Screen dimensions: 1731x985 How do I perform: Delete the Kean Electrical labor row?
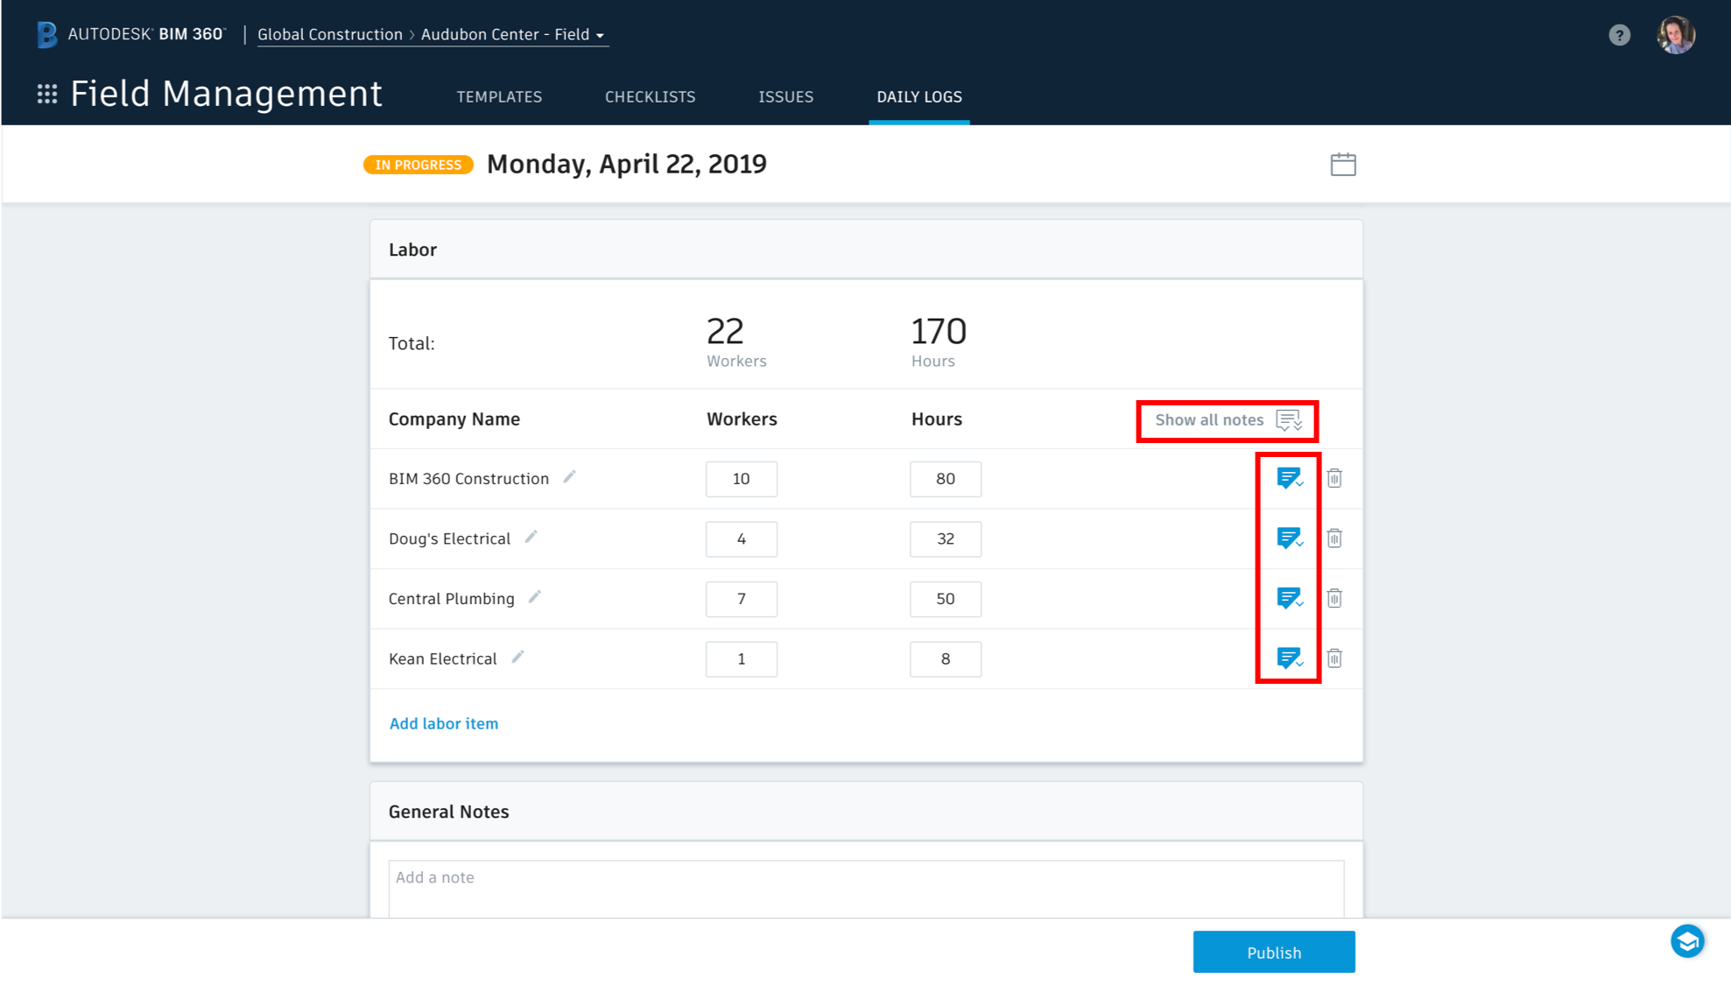point(1334,658)
